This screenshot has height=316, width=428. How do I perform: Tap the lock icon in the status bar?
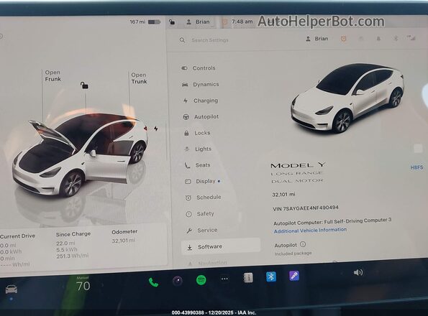172,22
